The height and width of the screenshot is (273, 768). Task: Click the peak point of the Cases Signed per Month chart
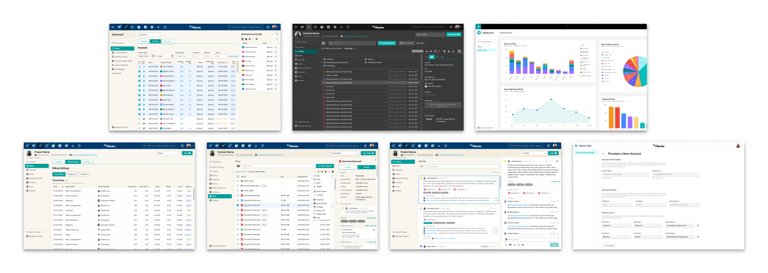(551, 99)
